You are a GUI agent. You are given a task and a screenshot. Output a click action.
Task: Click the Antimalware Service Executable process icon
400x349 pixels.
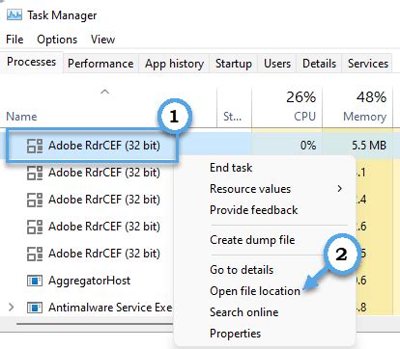coord(35,308)
